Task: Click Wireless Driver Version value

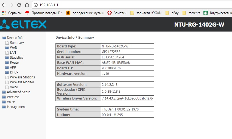Action: pos(127,98)
